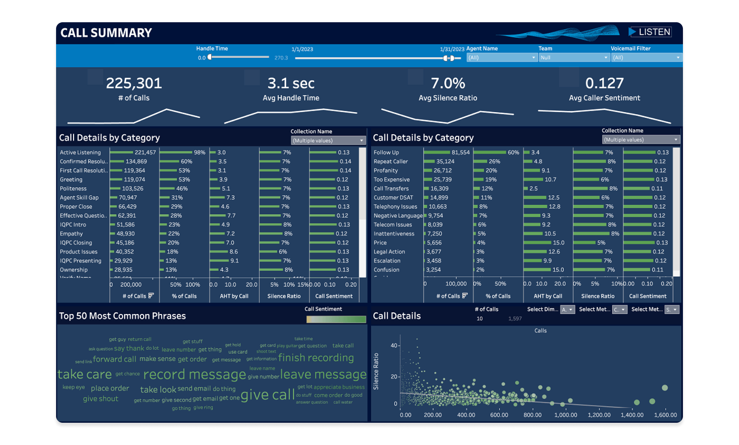The height and width of the screenshot is (445, 739).
Task: Open the first Select Met... dropdown showing C
Action: point(620,309)
